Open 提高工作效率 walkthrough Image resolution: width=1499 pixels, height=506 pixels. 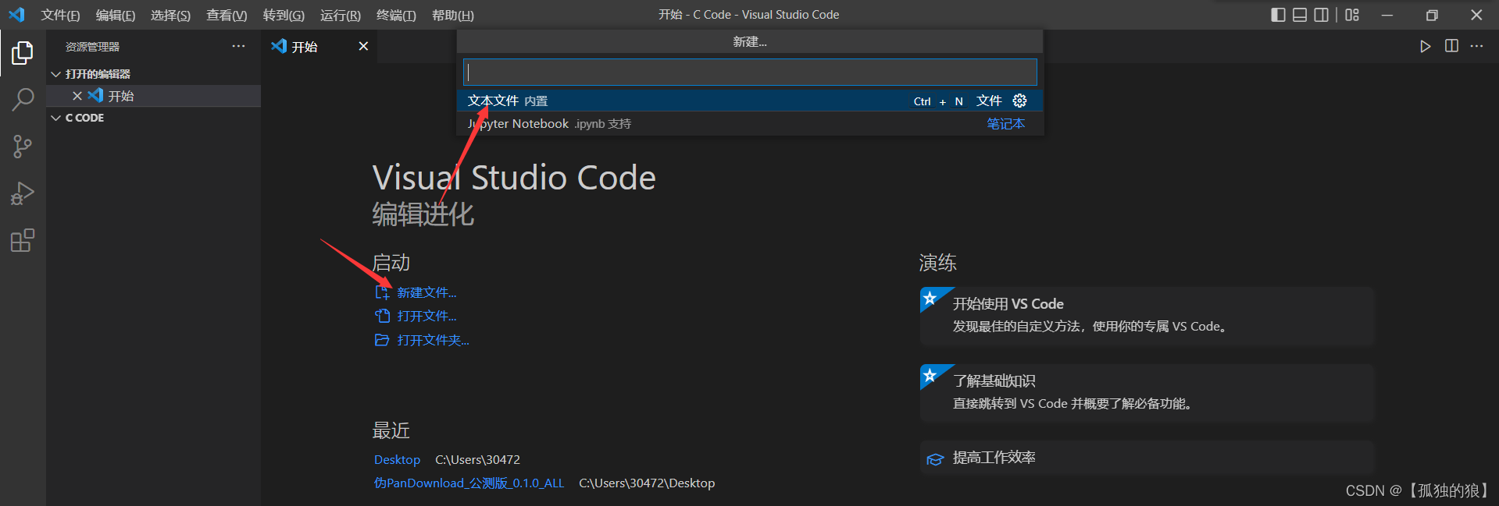point(1147,458)
